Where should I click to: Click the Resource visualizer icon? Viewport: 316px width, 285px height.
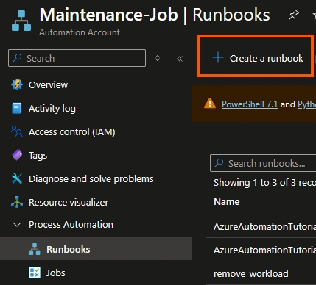[17, 202]
